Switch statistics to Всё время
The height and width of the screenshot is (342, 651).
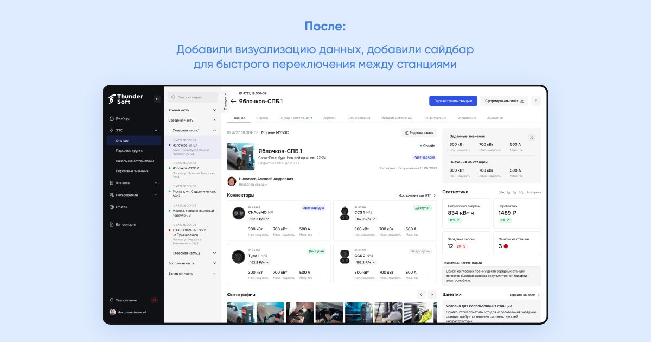click(534, 192)
